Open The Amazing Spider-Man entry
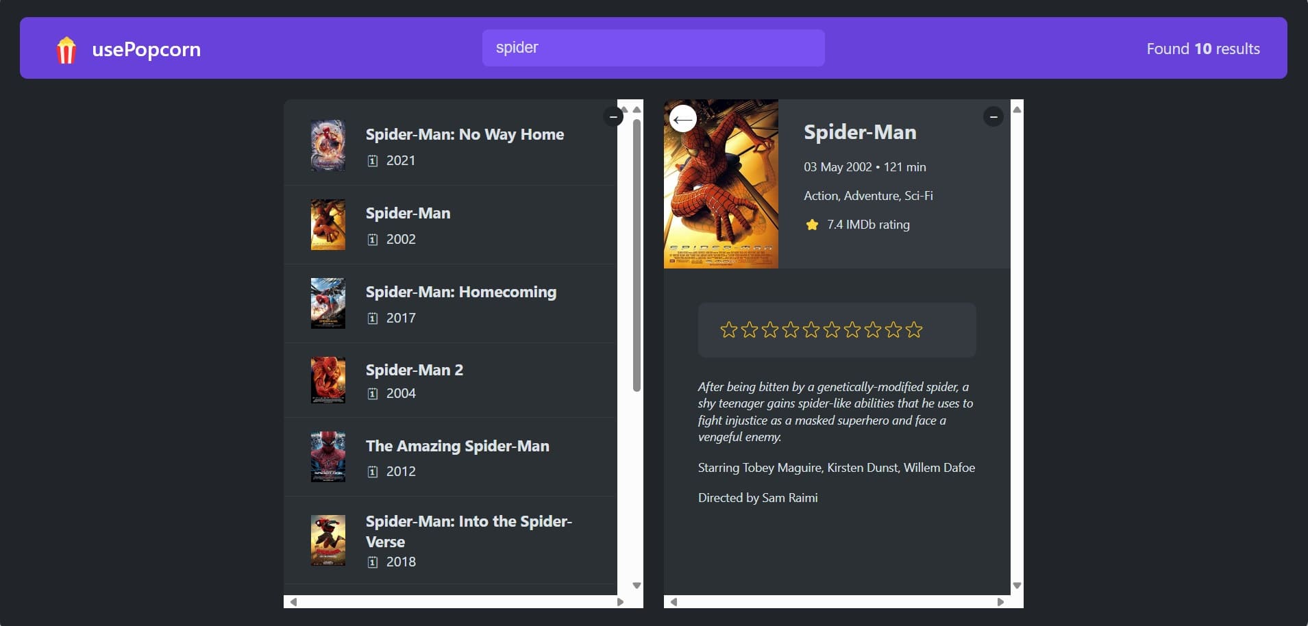 click(450, 457)
